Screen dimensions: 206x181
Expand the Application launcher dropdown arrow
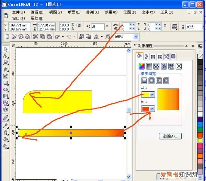[102, 37]
